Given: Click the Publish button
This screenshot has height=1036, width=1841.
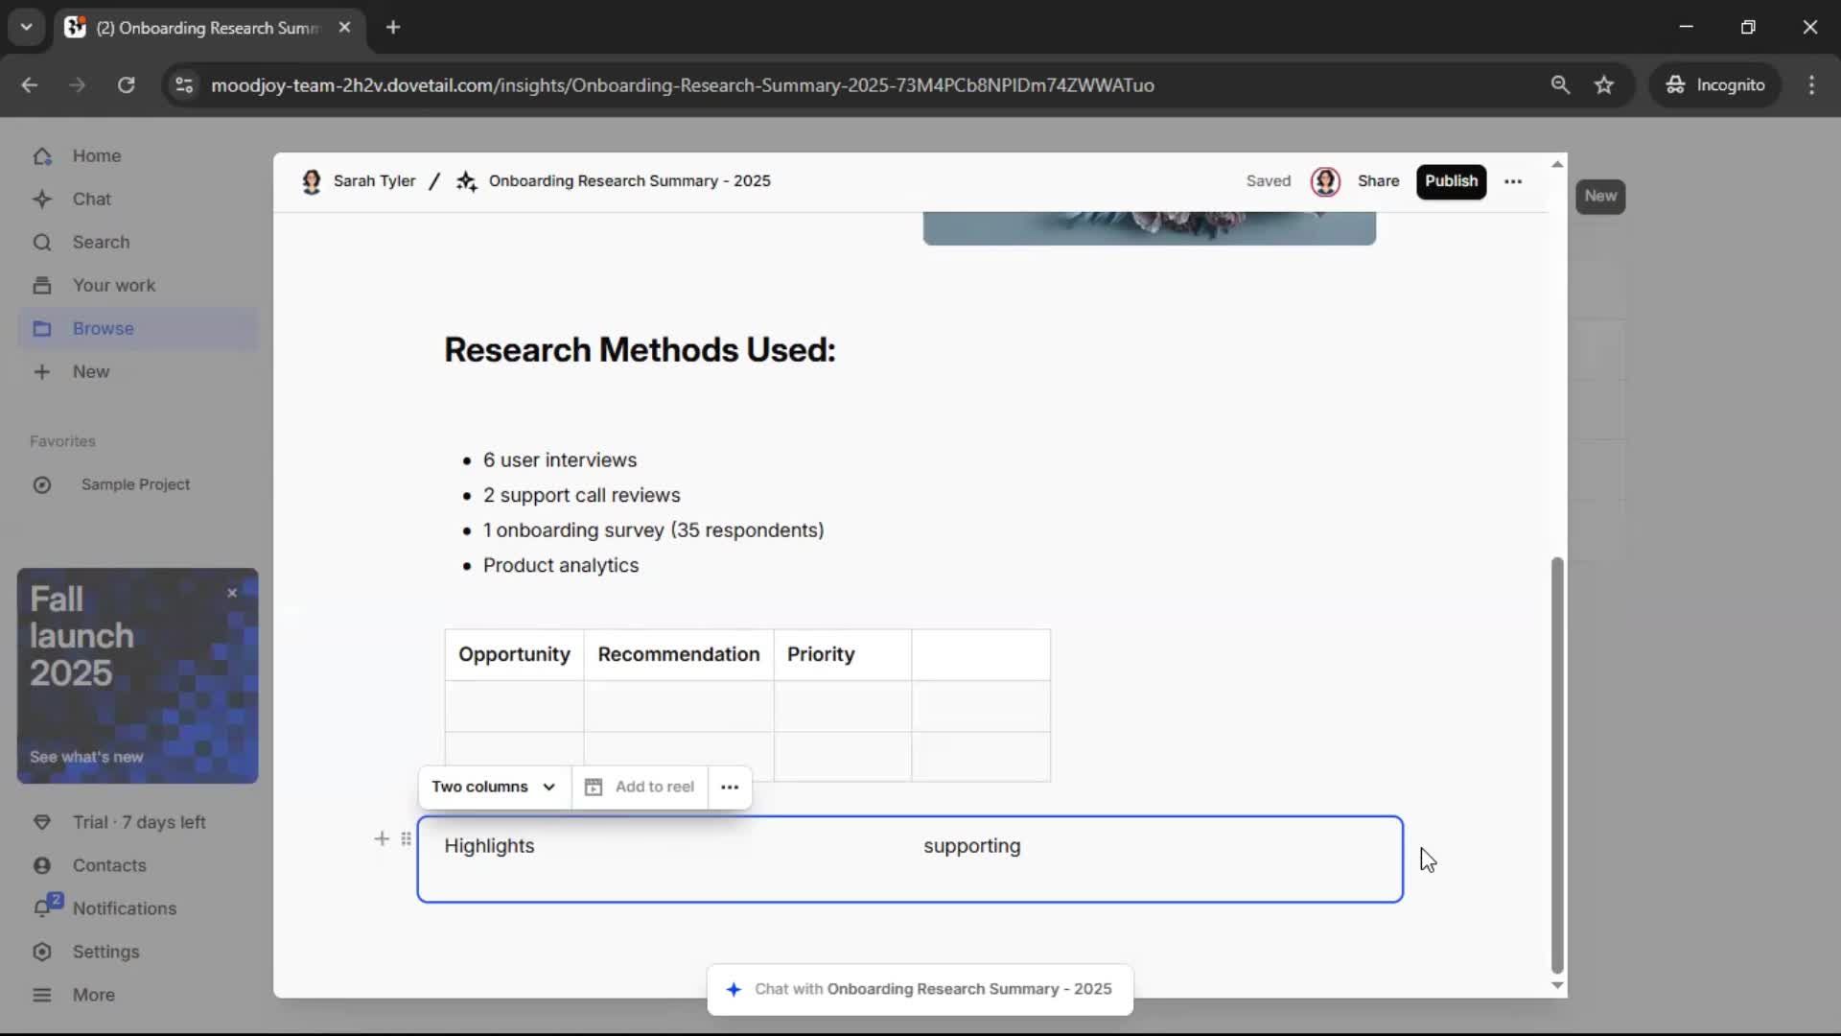Looking at the screenshot, I should (x=1451, y=181).
